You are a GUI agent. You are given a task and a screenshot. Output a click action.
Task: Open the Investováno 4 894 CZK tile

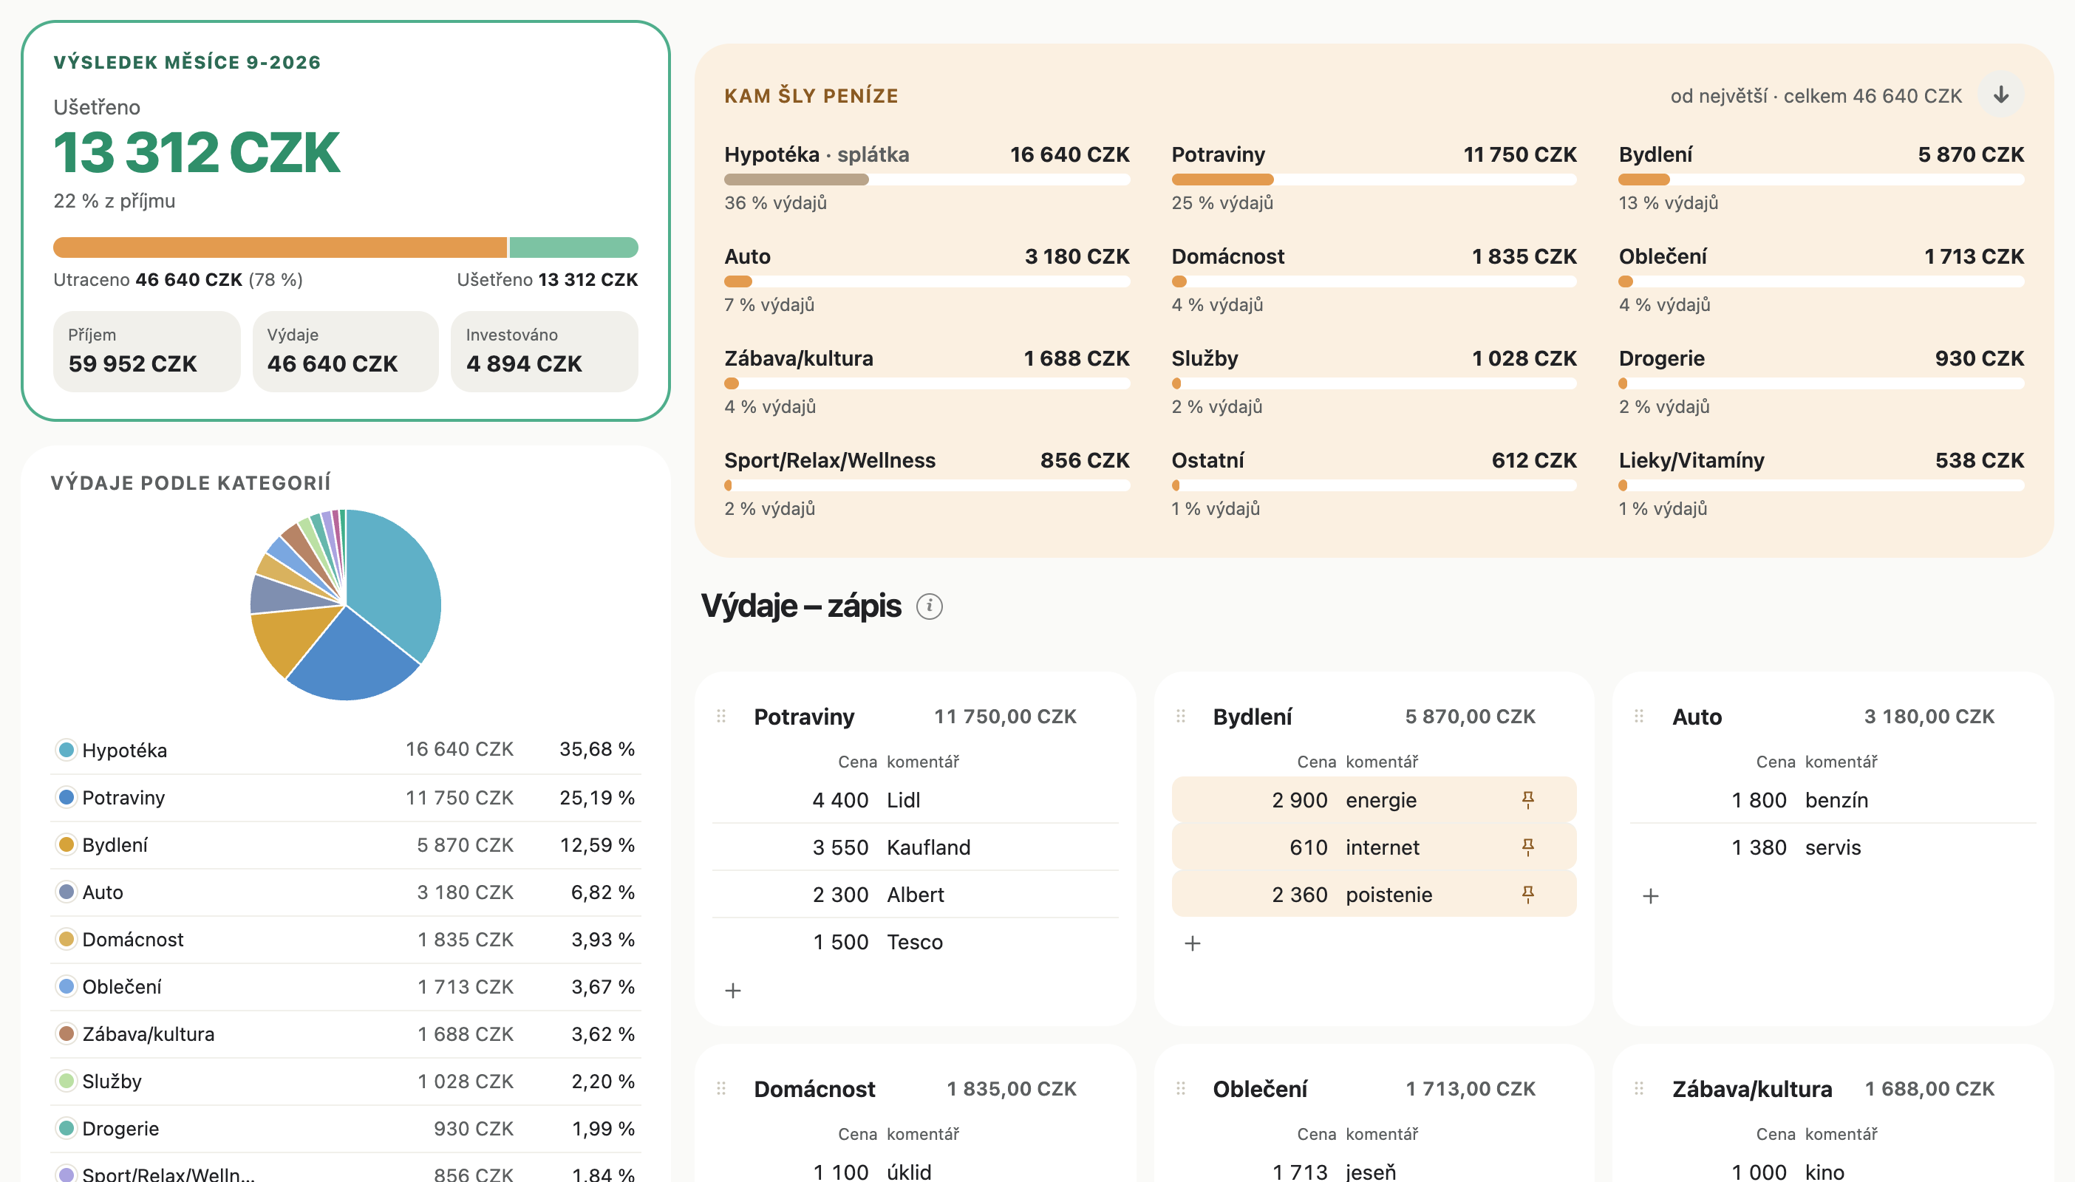[x=544, y=352]
